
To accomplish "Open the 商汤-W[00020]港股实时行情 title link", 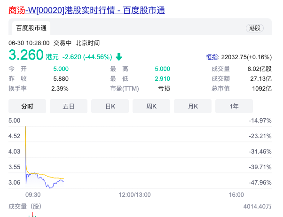I will (x=86, y=10).
